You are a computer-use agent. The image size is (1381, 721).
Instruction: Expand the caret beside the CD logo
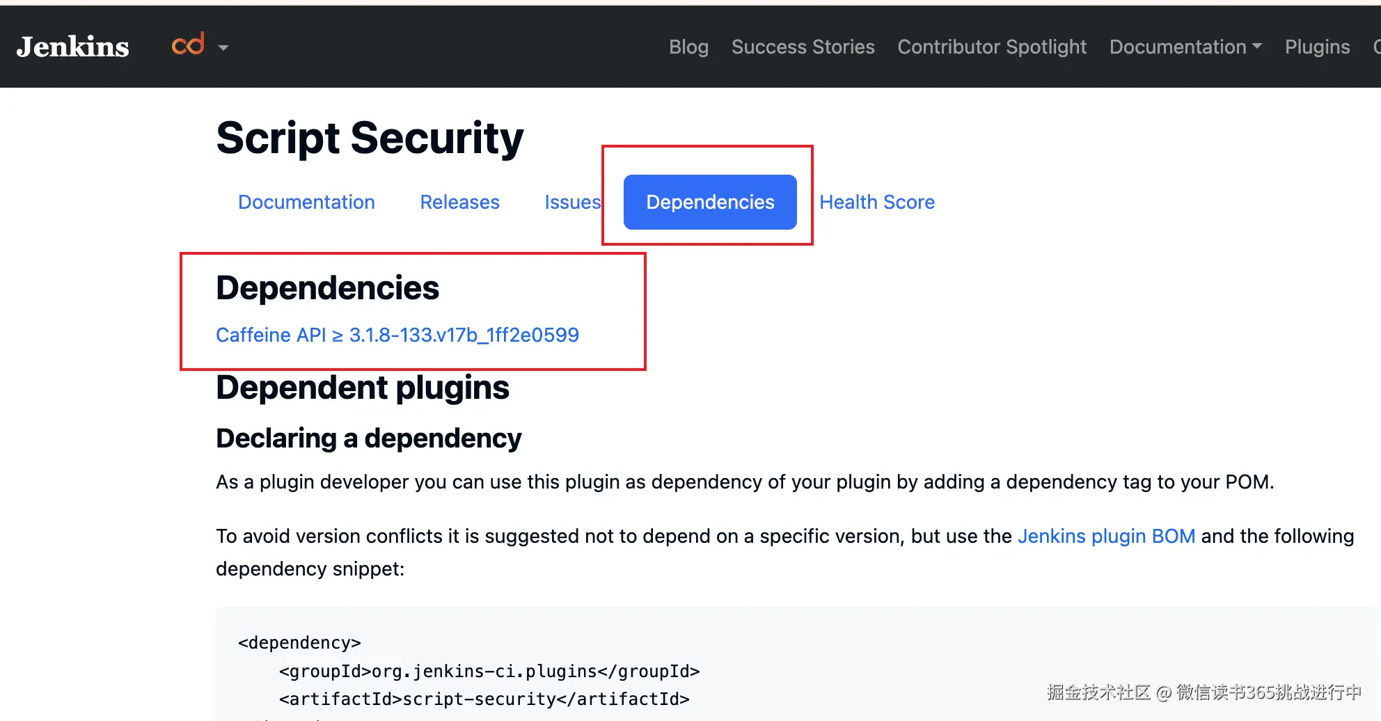(x=223, y=48)
